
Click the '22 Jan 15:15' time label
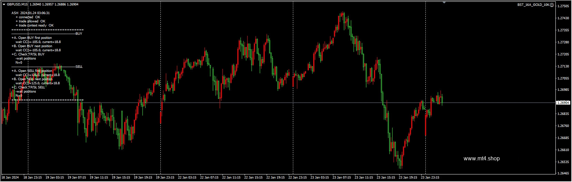tap(254, 178)
